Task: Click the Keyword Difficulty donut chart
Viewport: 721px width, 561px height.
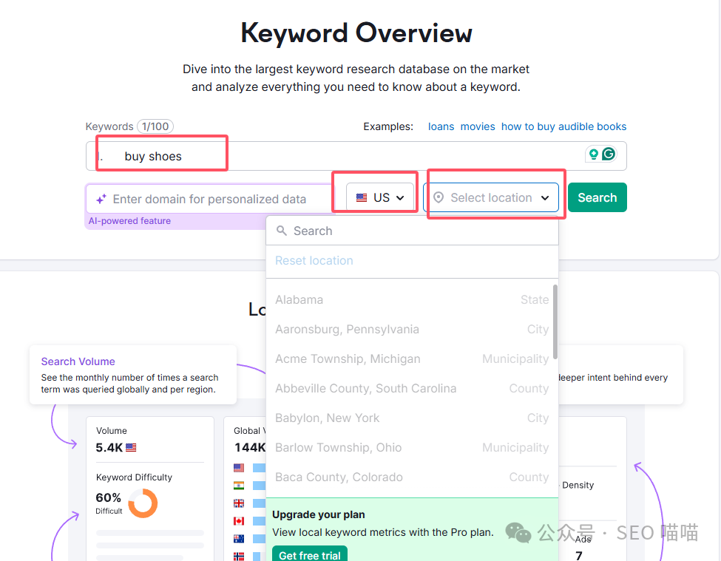Action: pos(143,503)
